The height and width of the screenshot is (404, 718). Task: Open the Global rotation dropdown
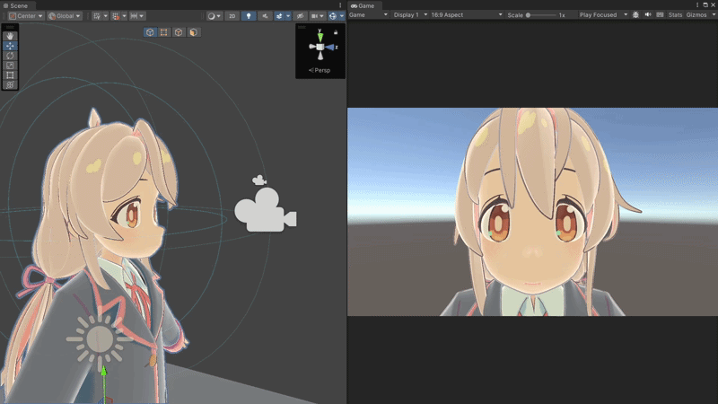(65, 16)
